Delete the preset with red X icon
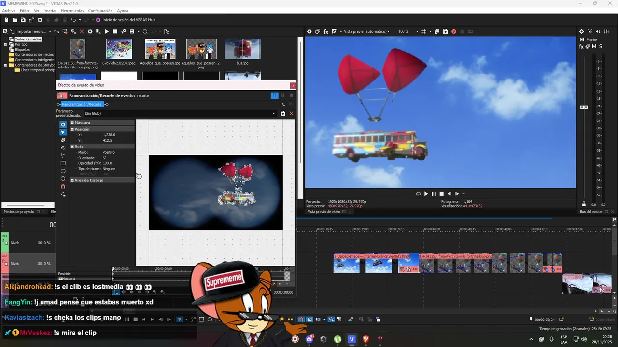Image resolution: width=618 pixels, height=347 pixels. pos(291,114)
